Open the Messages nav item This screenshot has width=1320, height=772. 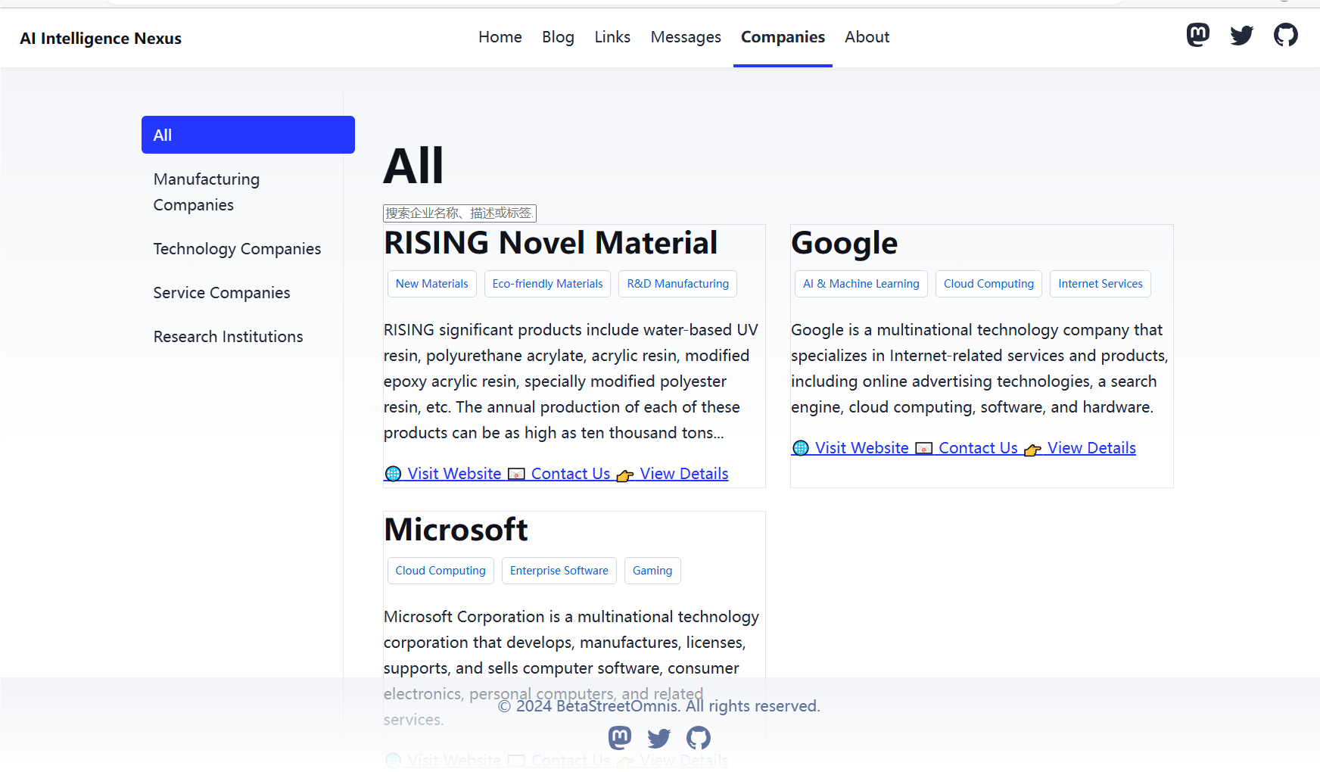tap(686, 37)
